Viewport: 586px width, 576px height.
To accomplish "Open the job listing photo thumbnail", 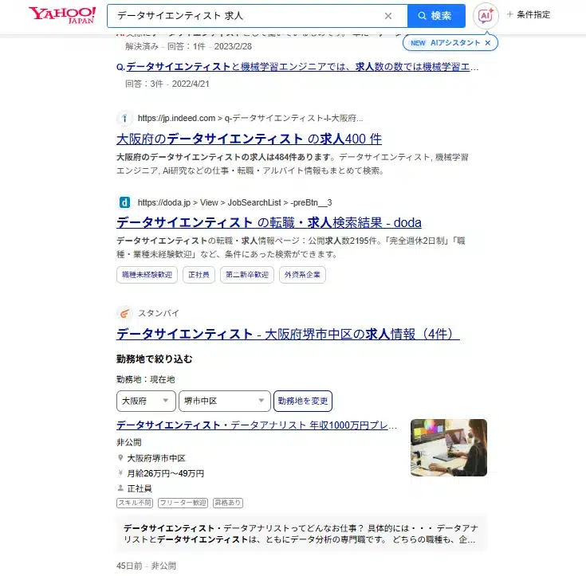I will click(448, 448).
